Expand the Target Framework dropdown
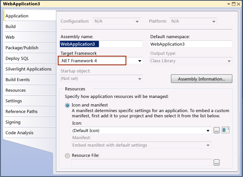Screen dimensions: 243x177 [x=140, y=61]
